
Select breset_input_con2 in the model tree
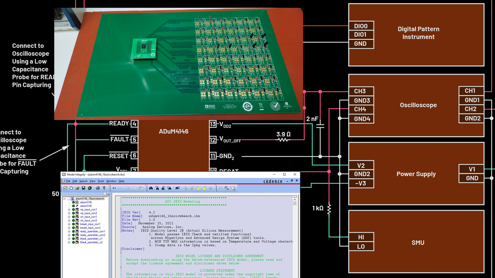click(x=90, y=228)
